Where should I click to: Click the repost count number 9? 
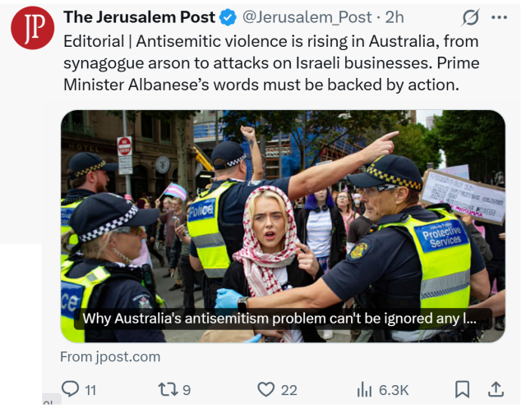(187, 390)
